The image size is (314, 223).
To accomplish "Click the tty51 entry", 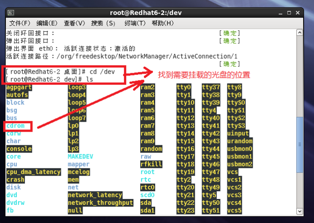I will point(211,210).
